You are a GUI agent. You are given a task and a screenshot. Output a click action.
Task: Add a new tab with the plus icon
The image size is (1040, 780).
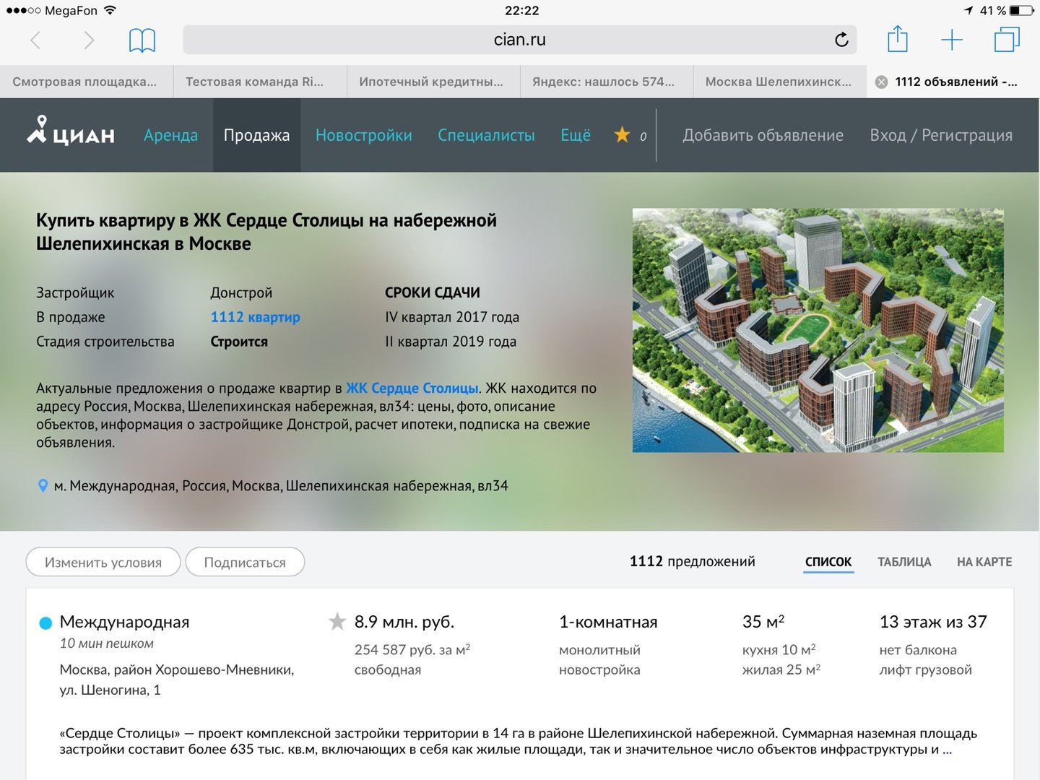tap(952, 40)
